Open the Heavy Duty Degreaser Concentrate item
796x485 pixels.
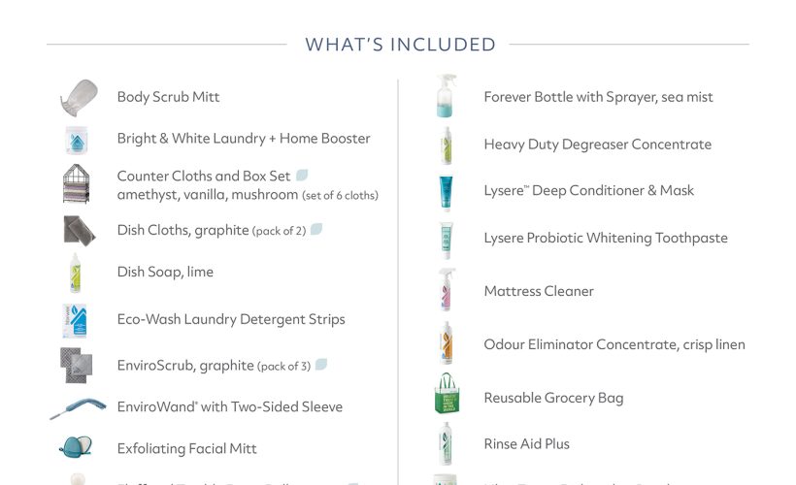tap(597, 145)
